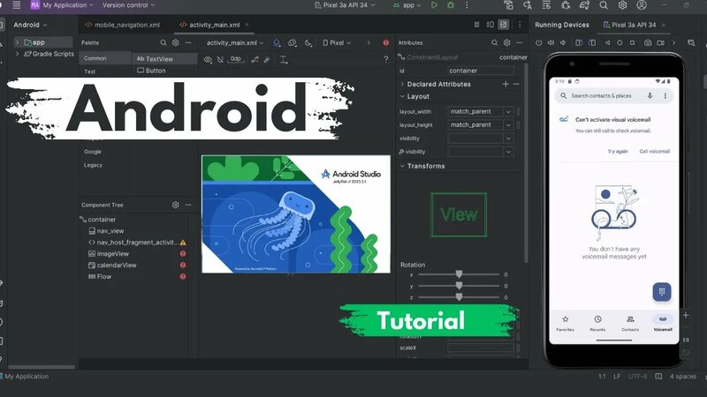Screen dimensions: 707x397
Task: Open Palette panel settings gear
Action: coord(175,42)
